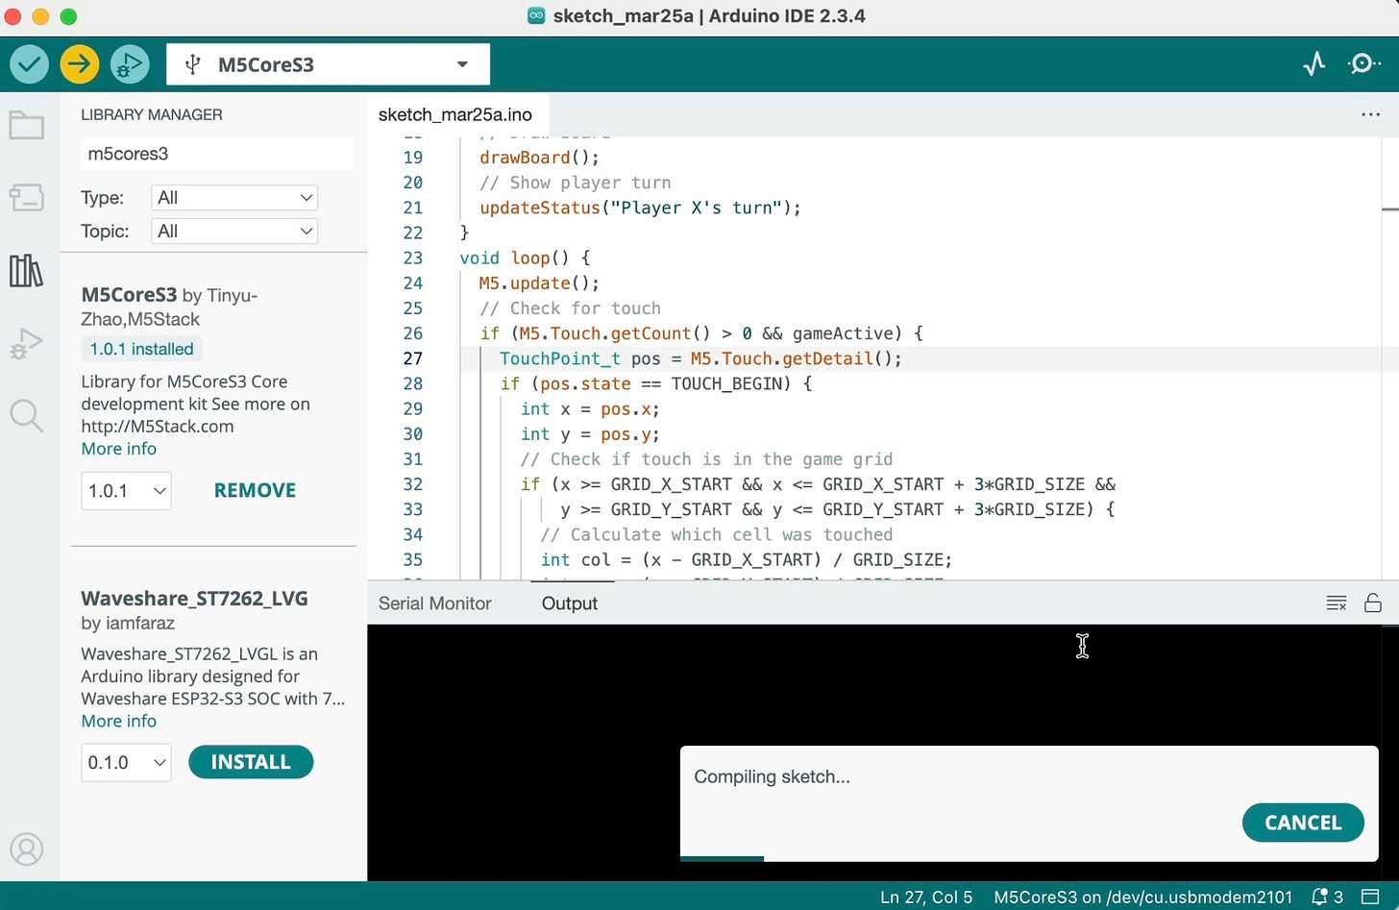Open More info link for Waveshare library
Screen dimensions: 1399x910
coord(118,721)
